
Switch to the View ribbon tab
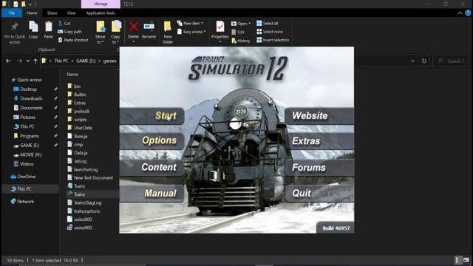(71, 13)
